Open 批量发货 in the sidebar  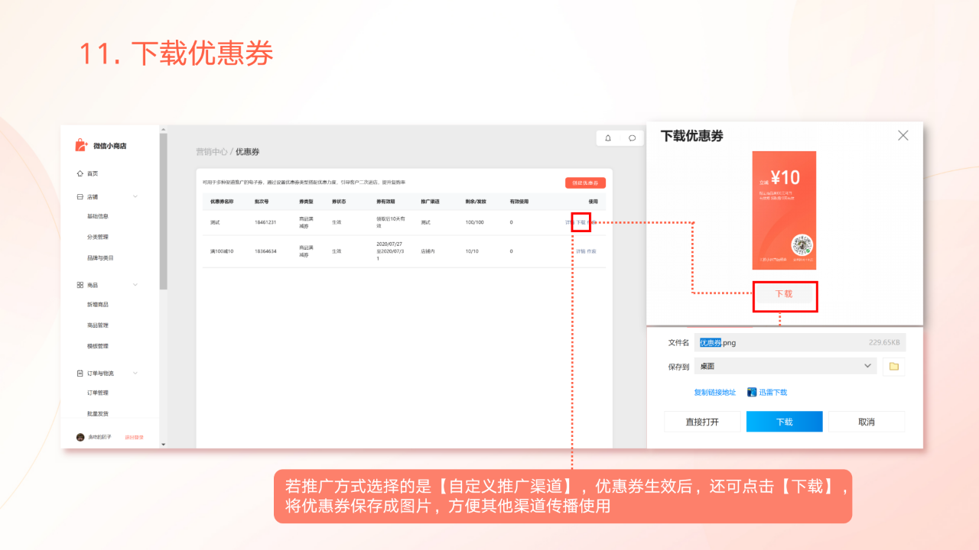pyautogui.click(x=98, y=413)
